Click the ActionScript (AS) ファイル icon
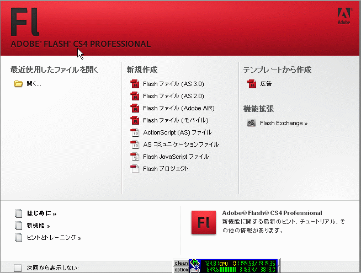This screenshot has height=273, width=361. coord(135,133)
